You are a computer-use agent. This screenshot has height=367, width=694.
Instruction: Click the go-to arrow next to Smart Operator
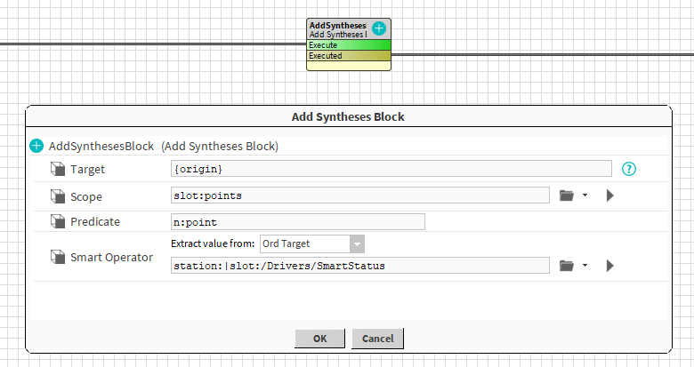click(x=610, y=265)
